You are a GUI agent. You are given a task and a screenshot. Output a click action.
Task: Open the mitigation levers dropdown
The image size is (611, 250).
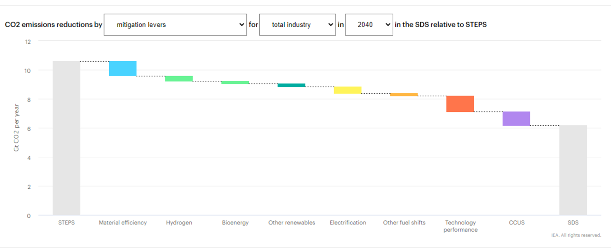coord(175,25)
